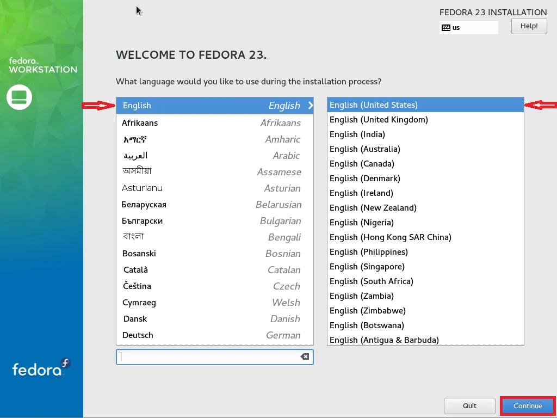Choose English (Canada) locale
Image resolution: width=557 pixels, height=418 pixels.
(425, 164)
